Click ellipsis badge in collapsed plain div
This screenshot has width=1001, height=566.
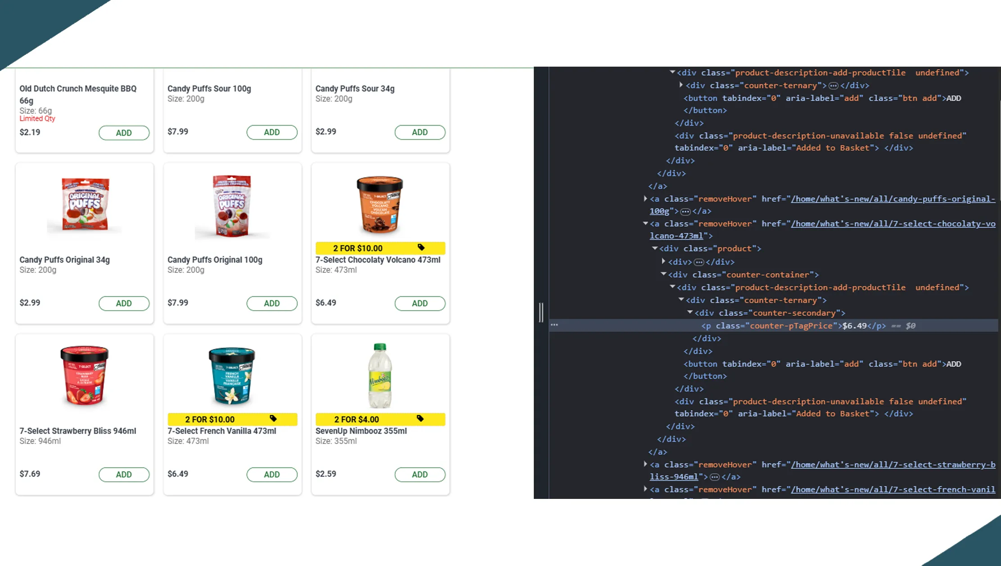click(x=699, y=262)
